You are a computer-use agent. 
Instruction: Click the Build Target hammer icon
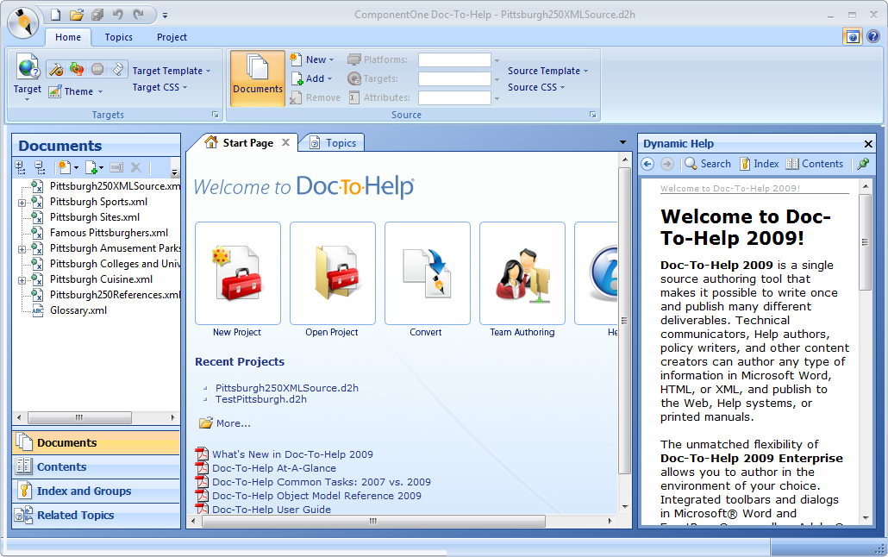(55, 69)
